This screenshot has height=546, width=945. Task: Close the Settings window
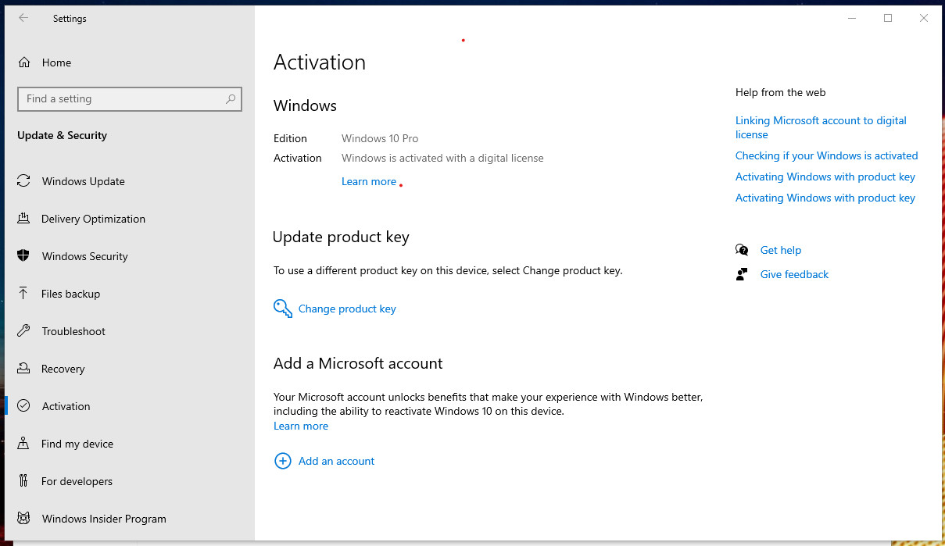(924, 18)
